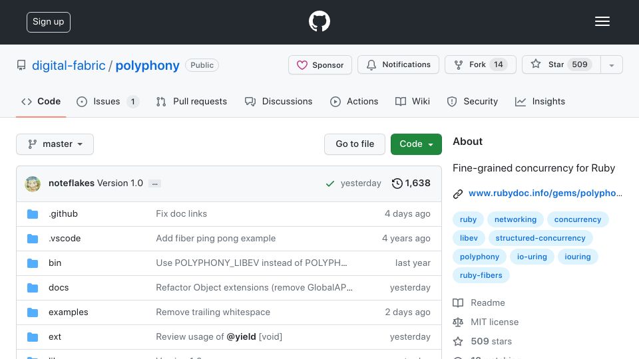Open the Actions tab
This screenshot has width=639, height=359.
(x=354, y=101)
